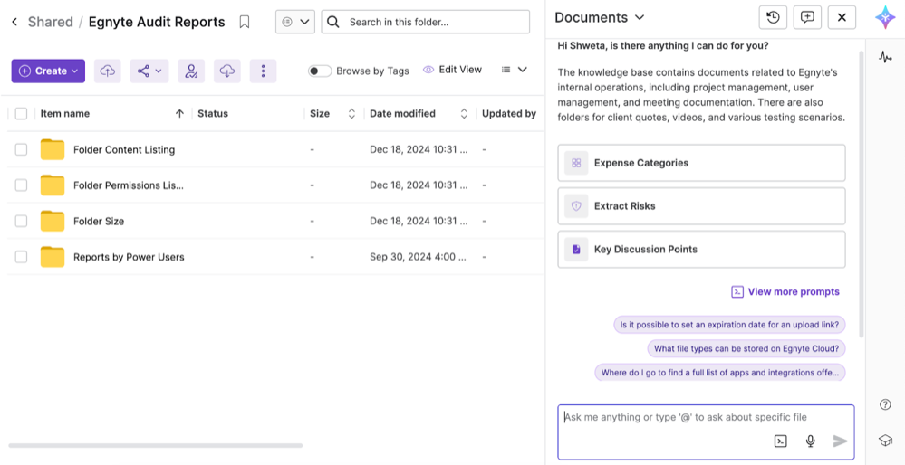Go to Shared in breadcrumb
Screen dimensions: 905x465
(50, 22)
